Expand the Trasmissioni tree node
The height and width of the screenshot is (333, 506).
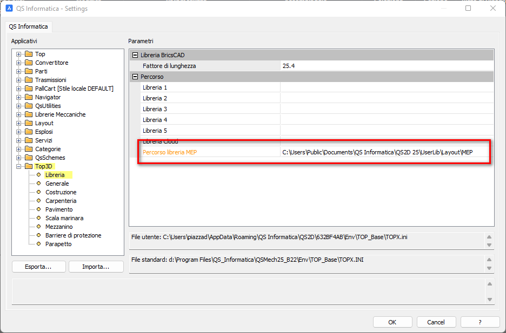pos(19,80)
